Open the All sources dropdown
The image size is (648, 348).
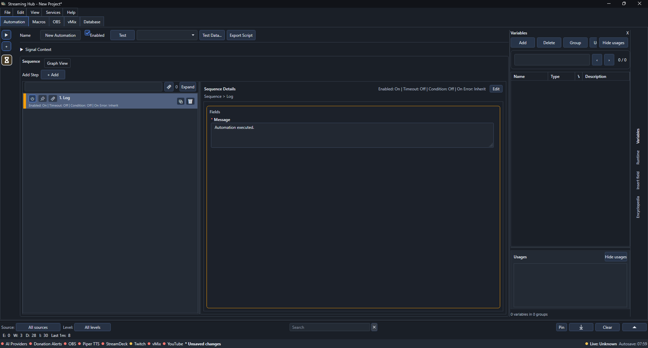pyautogui.click(x=38, y=327)
